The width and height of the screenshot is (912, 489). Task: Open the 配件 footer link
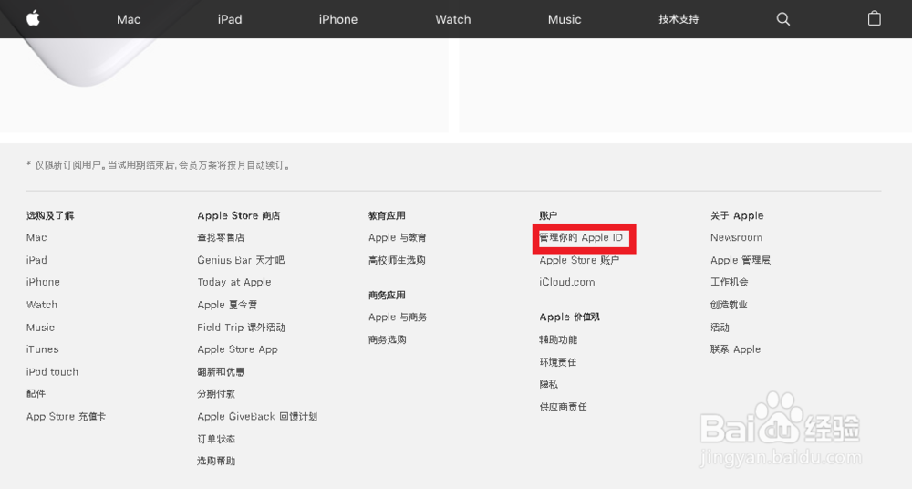[x=36, y=394]
